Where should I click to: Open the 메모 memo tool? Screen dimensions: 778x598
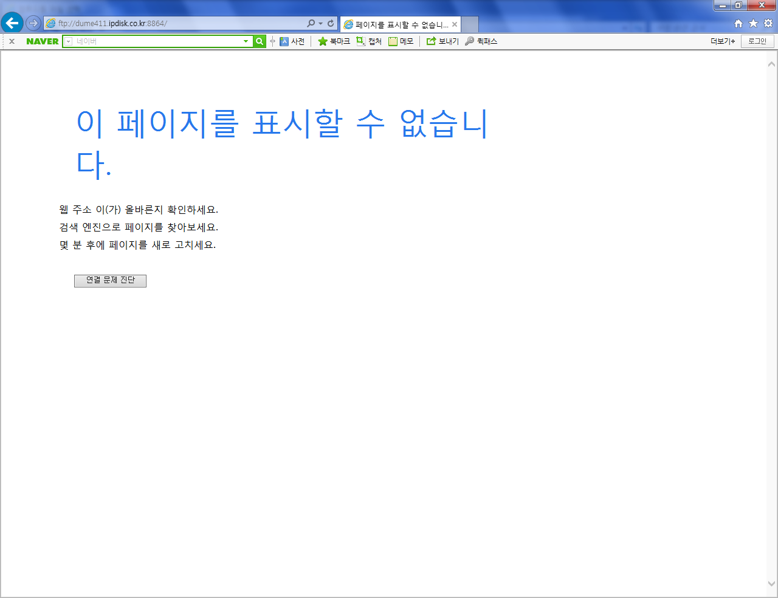tap(401, 41)
